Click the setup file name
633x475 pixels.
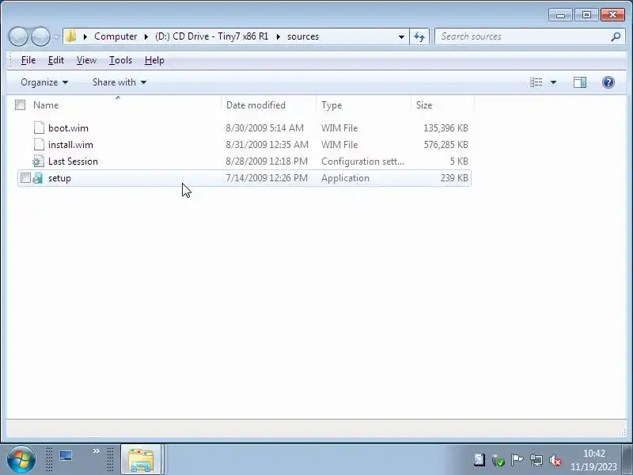pyautogui.click(x=59, y=178)
